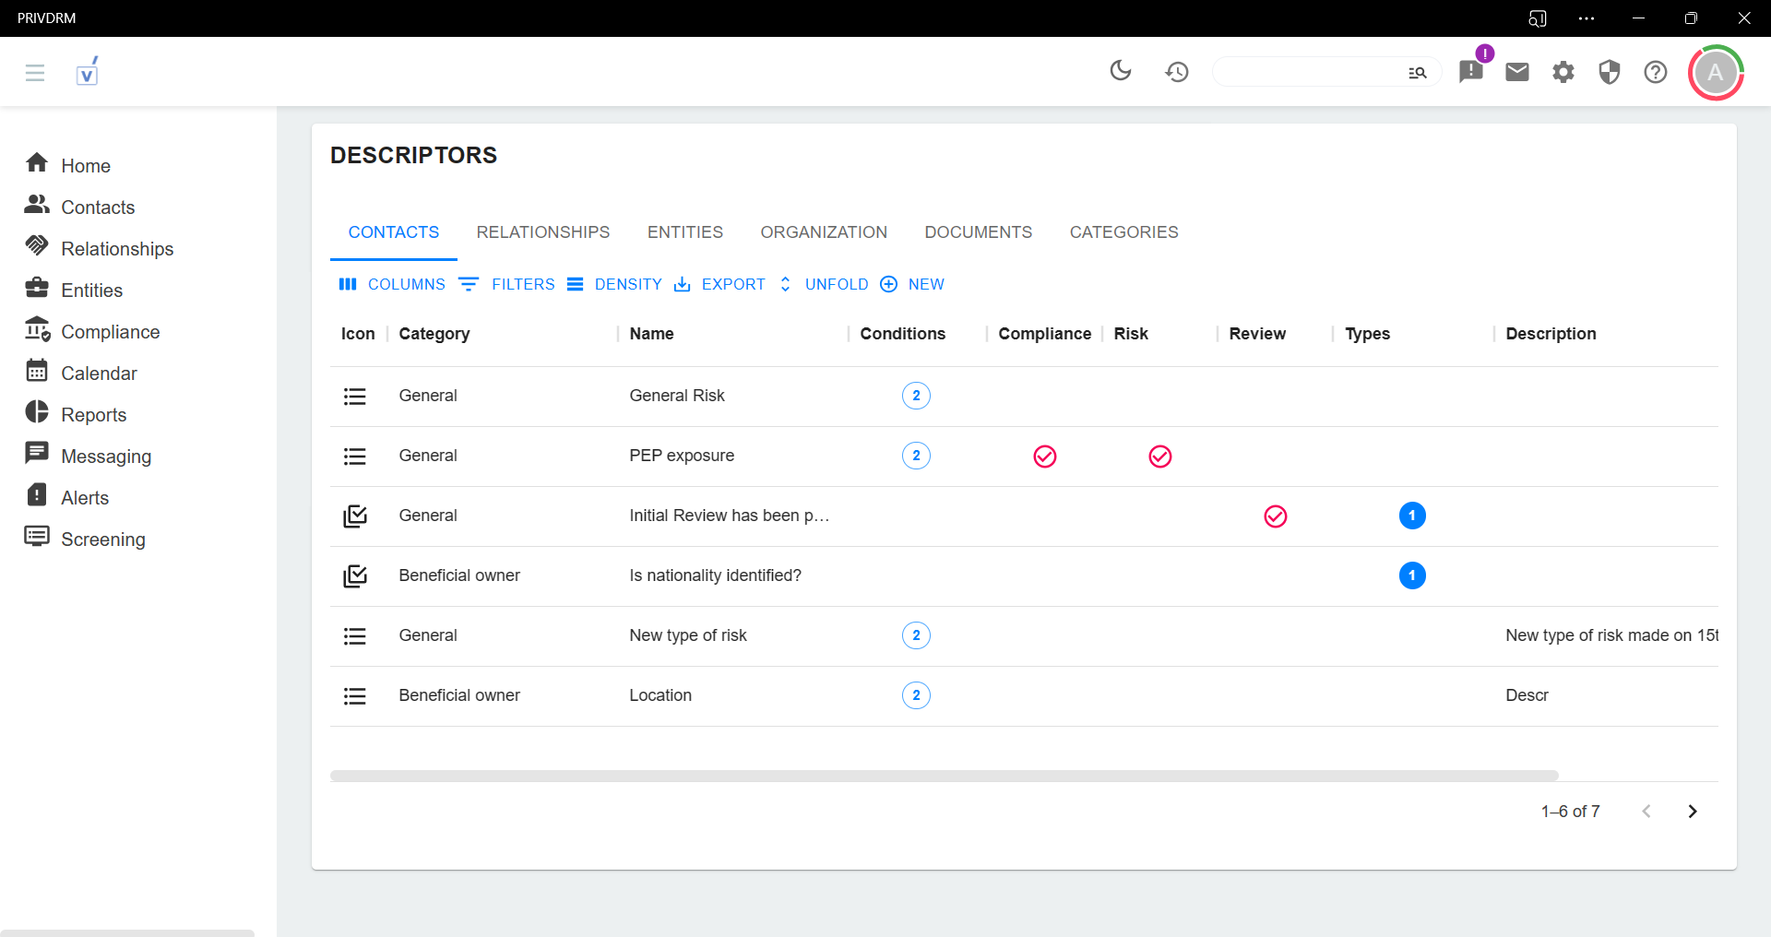Expand rows with the Unfold button
The width and height of the screenshot is (1771, 937).
tap(824, 284)
